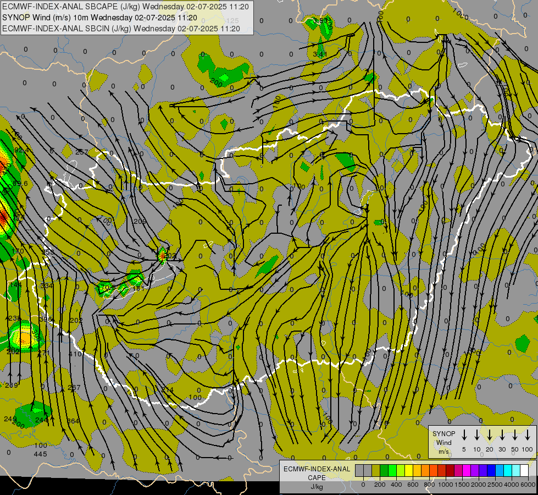Click the 271 CAPE value on the map
The image size is (538, 495).
tap(43, 353)
